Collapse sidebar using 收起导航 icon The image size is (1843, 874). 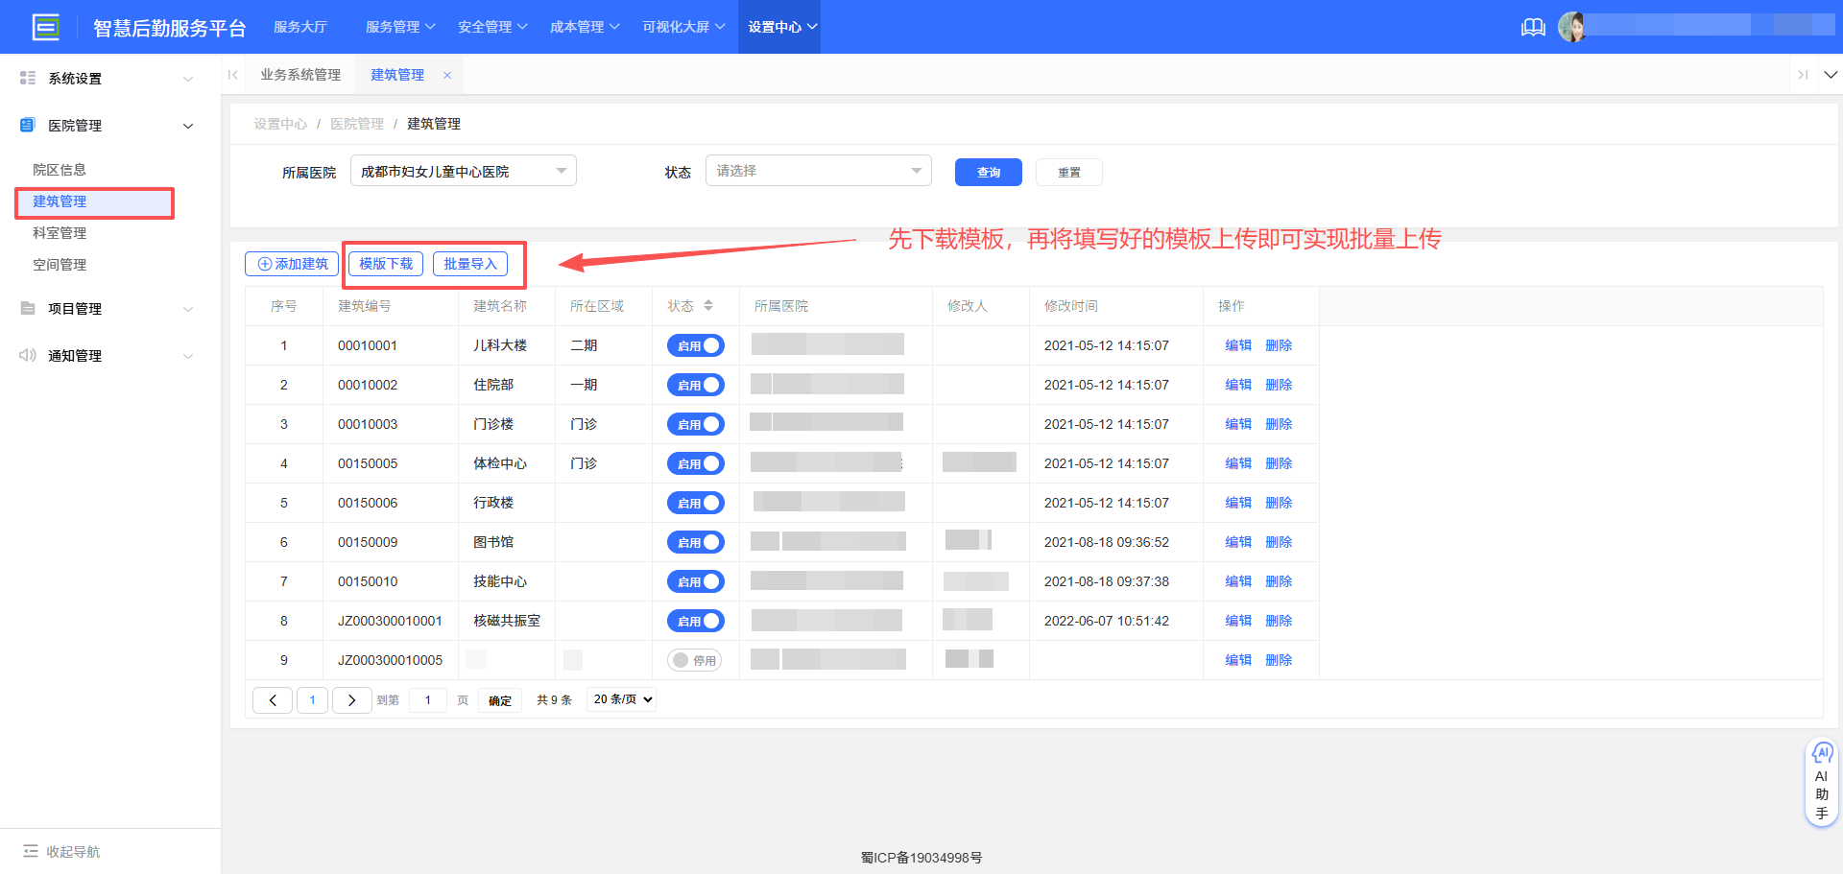point(31,851)
